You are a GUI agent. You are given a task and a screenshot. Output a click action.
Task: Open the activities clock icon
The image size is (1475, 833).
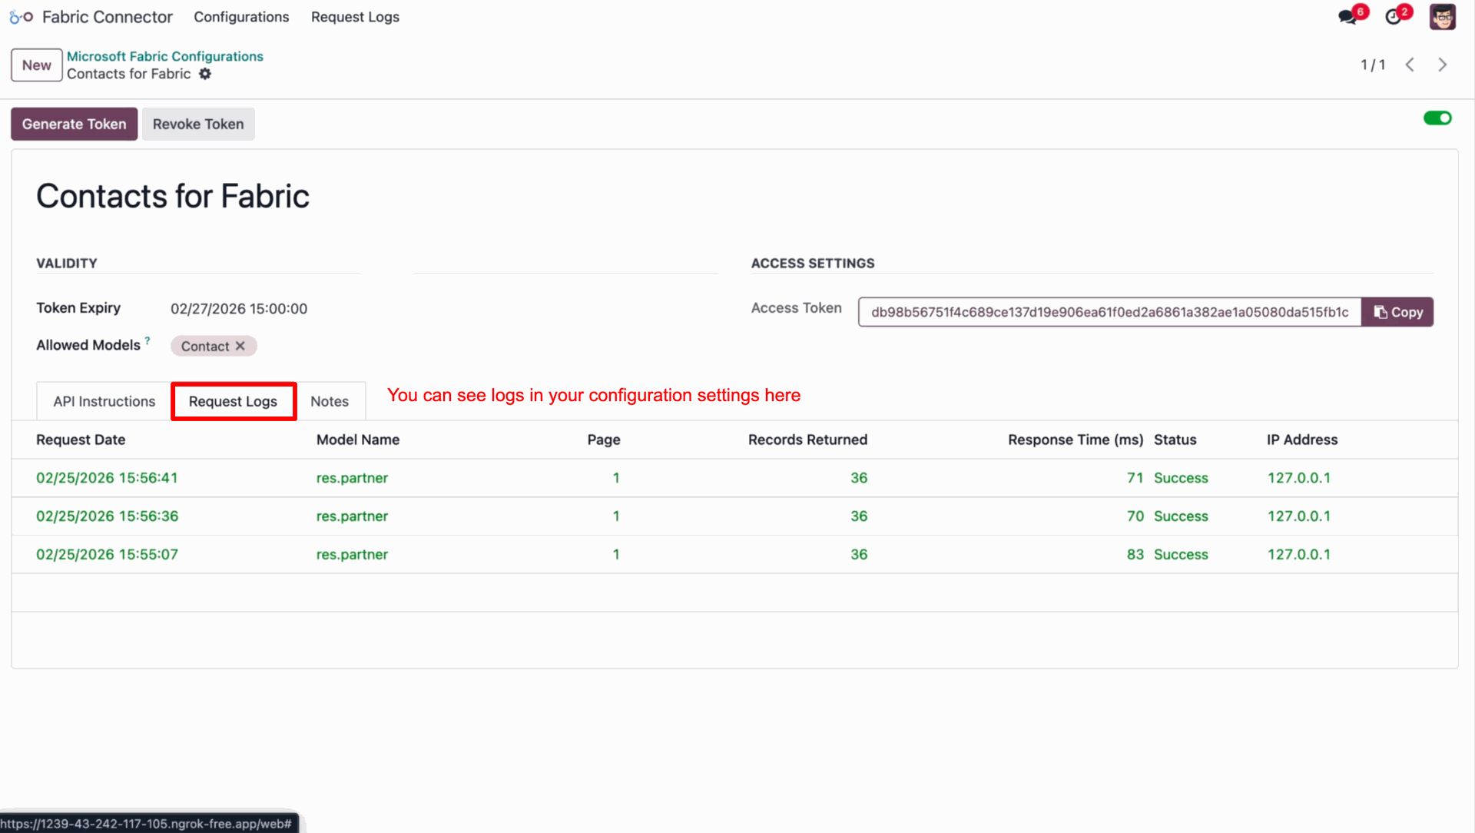click(x=1394, y=17)
